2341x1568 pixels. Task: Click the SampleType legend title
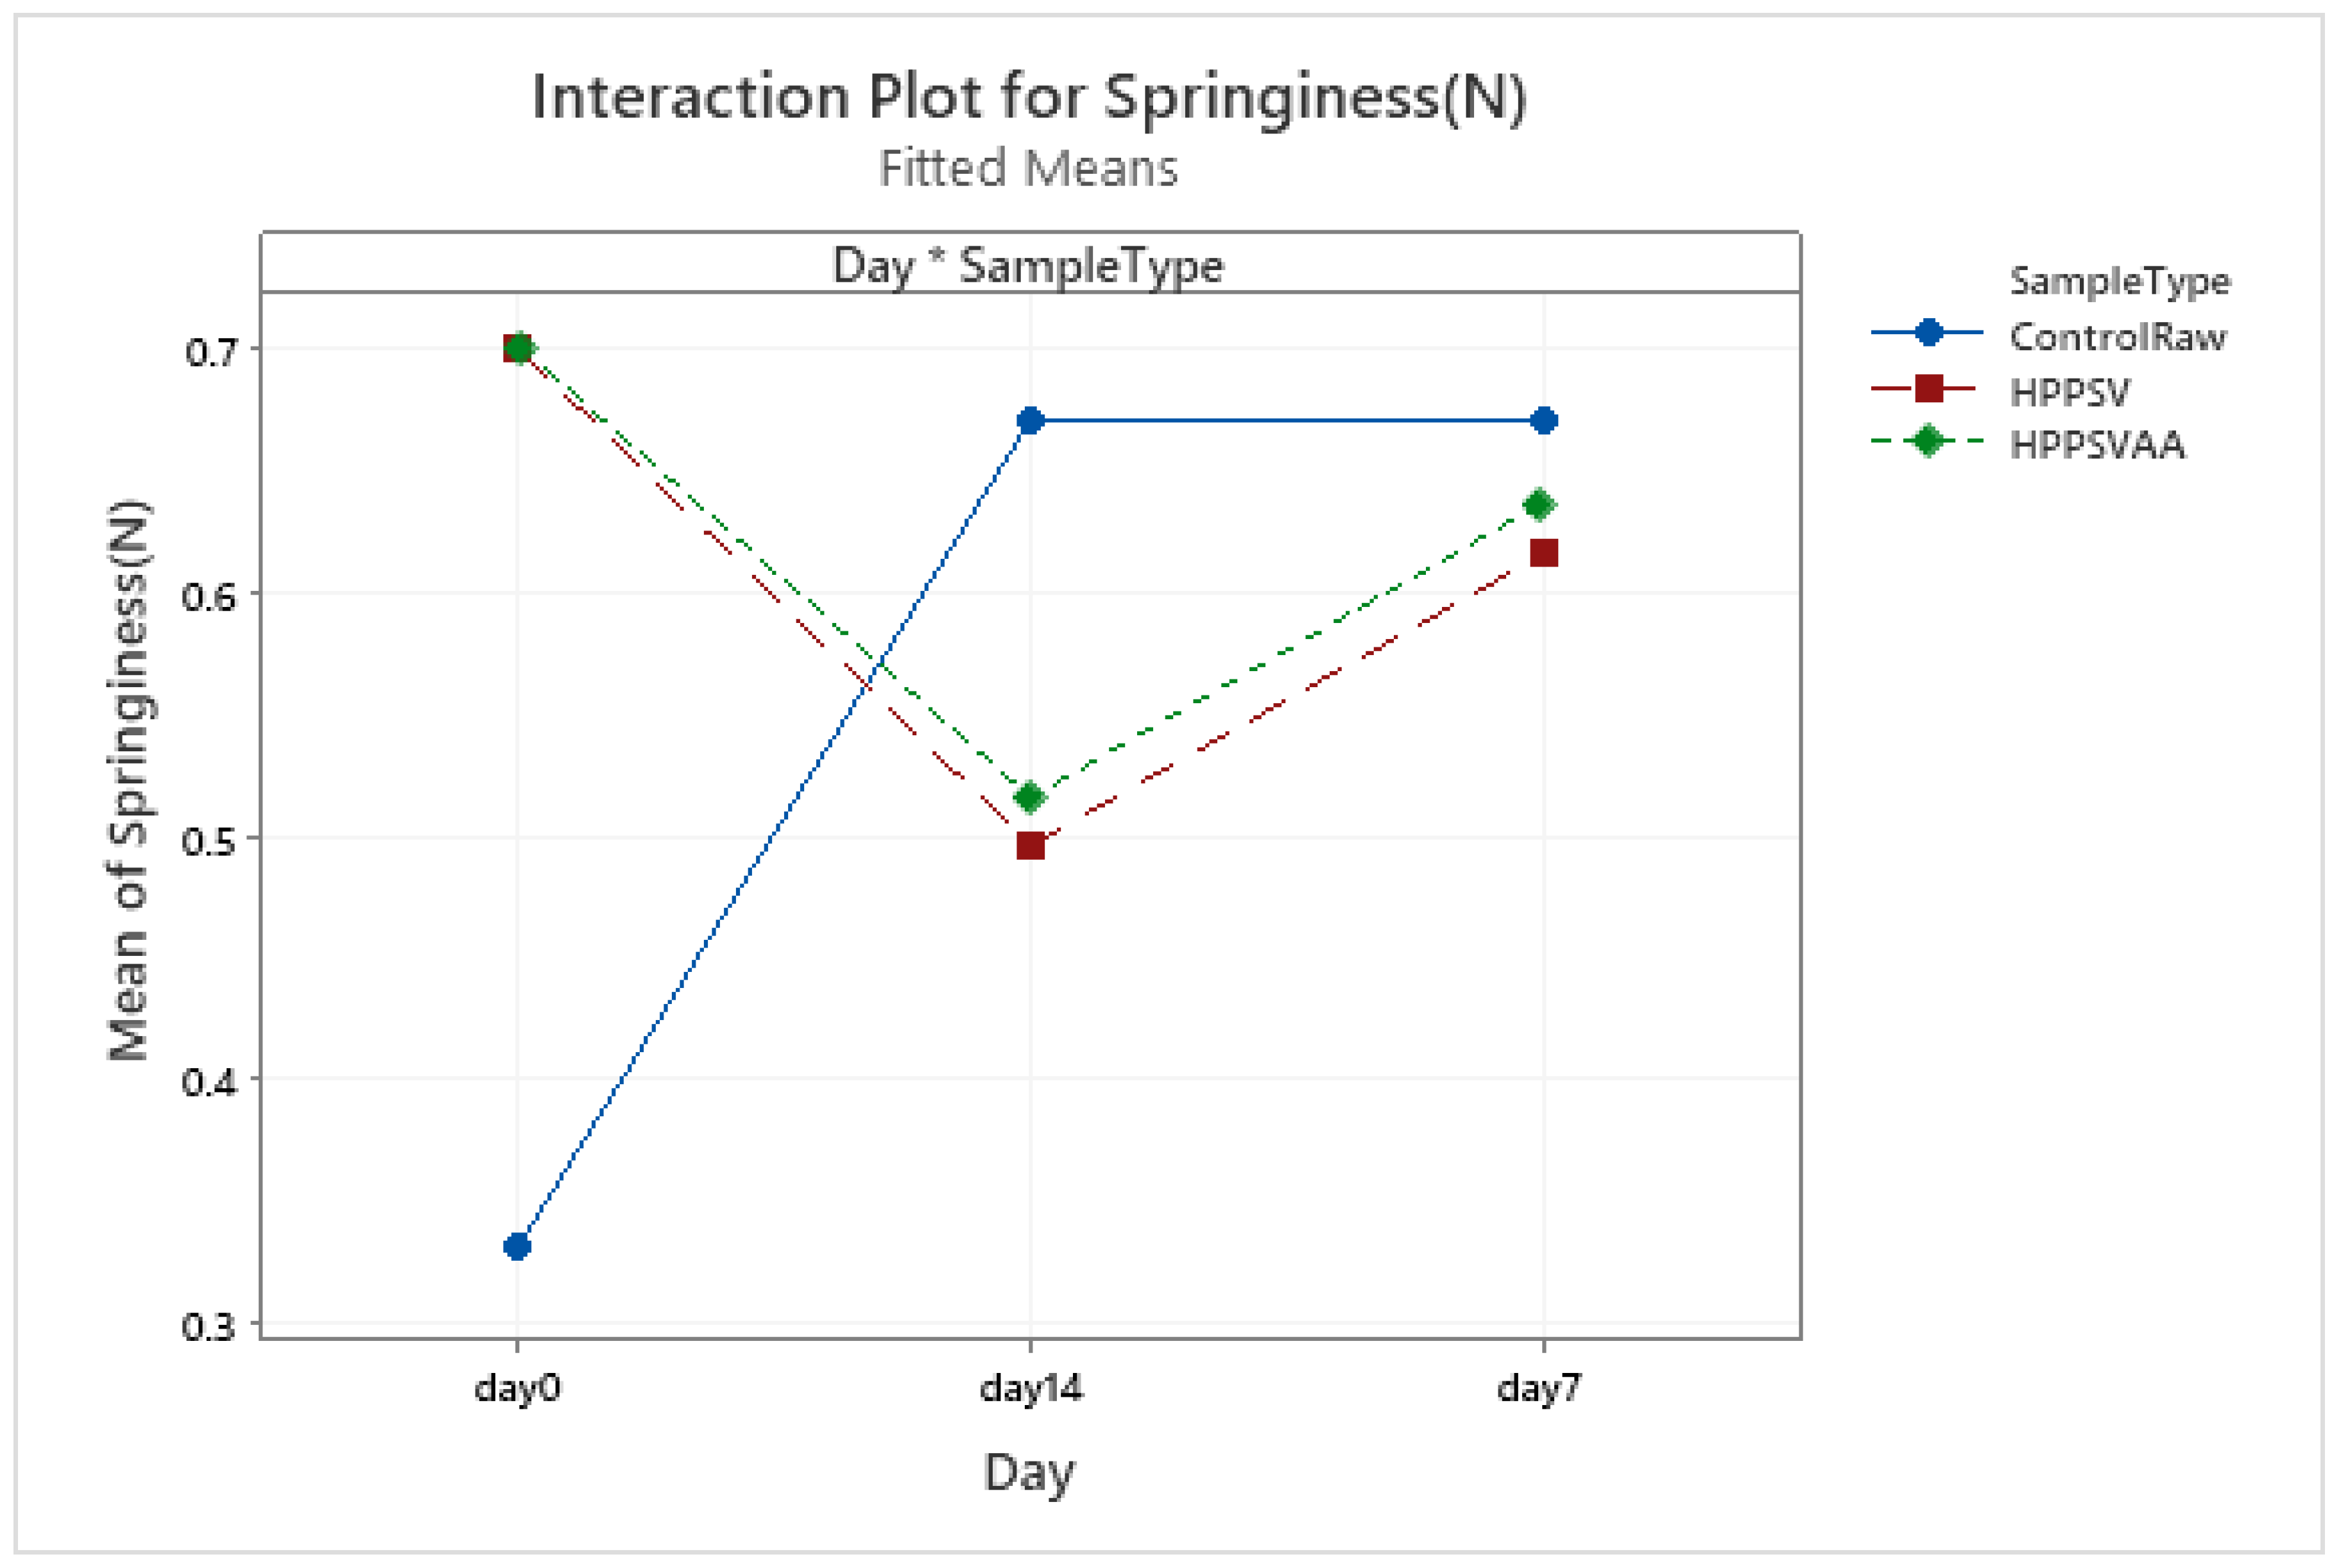[2119, 282]
